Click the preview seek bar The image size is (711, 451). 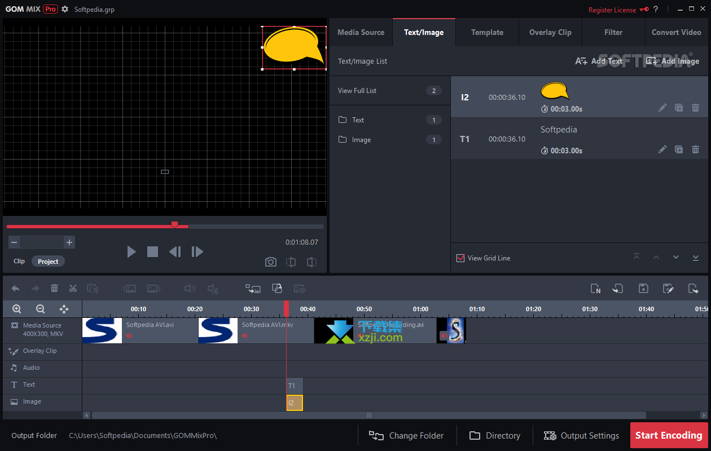(165, 227)
